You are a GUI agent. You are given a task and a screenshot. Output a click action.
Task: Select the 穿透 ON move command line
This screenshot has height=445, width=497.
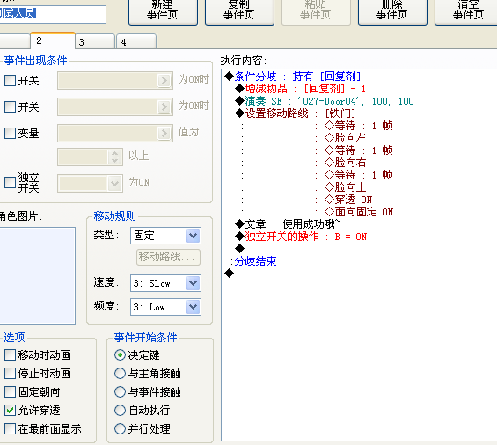(348, 200)
